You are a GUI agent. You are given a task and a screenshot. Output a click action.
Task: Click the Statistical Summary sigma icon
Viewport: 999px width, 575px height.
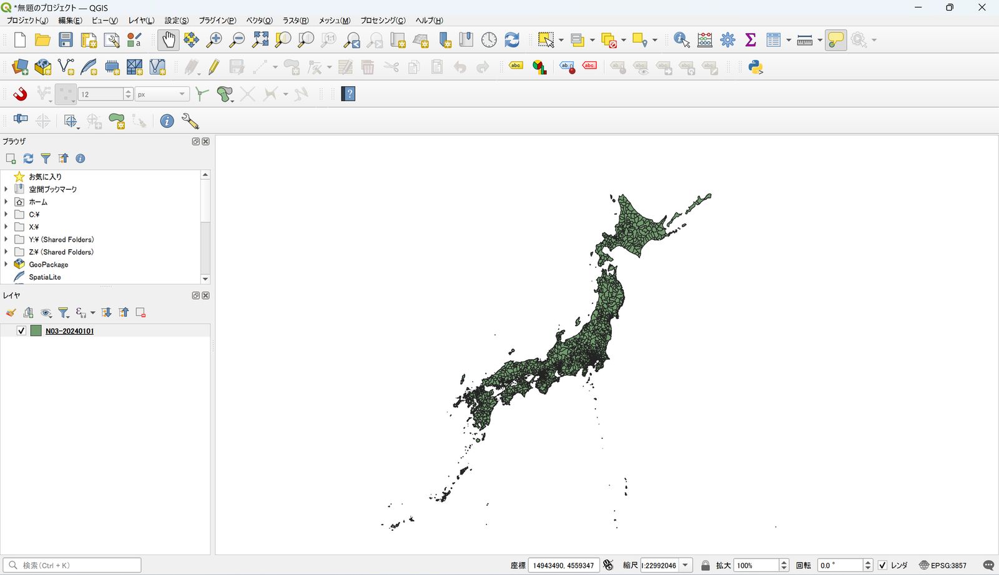[750, 40]
